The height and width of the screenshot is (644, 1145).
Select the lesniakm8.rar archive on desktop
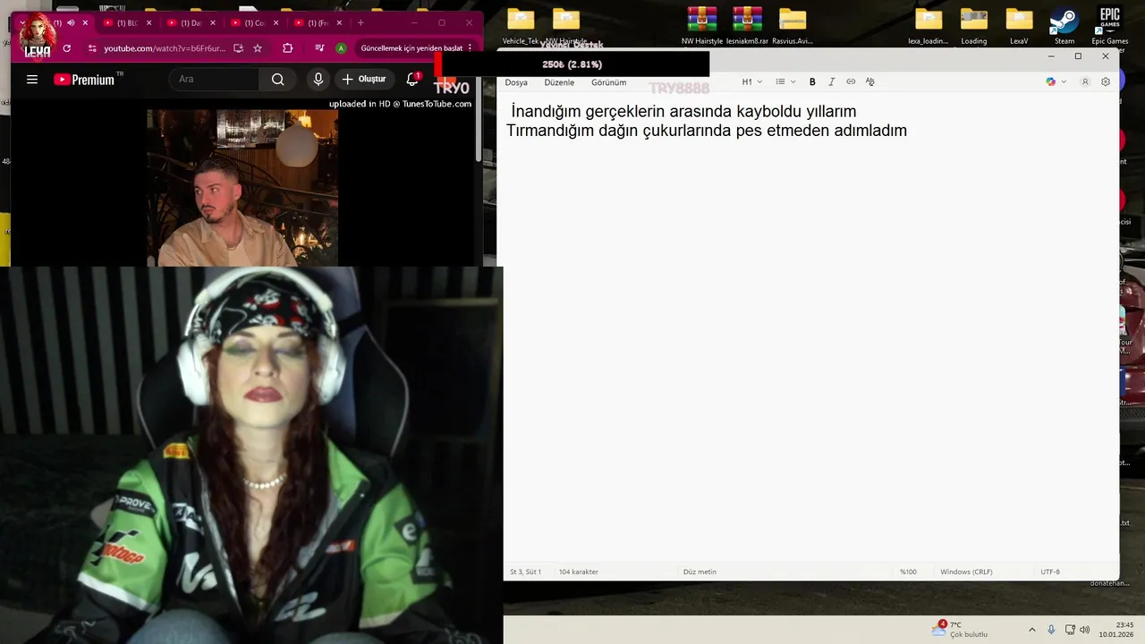pos(747,25)
